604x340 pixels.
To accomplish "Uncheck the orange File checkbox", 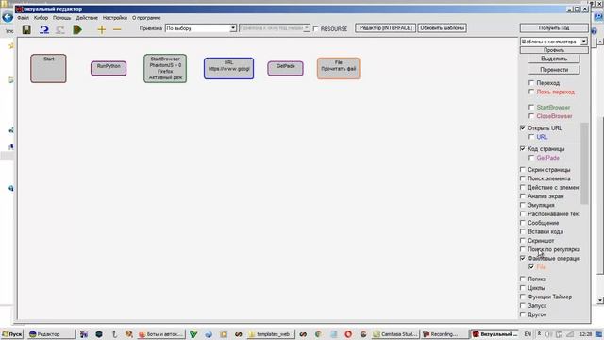I will point(531,267).
